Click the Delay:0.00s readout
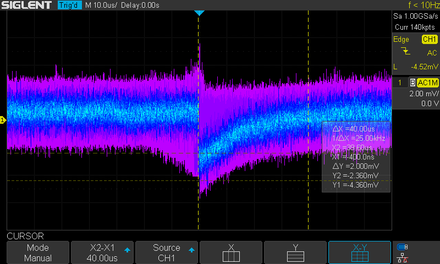440x264 pixels. pyautogui.click(x=140, y=5)
